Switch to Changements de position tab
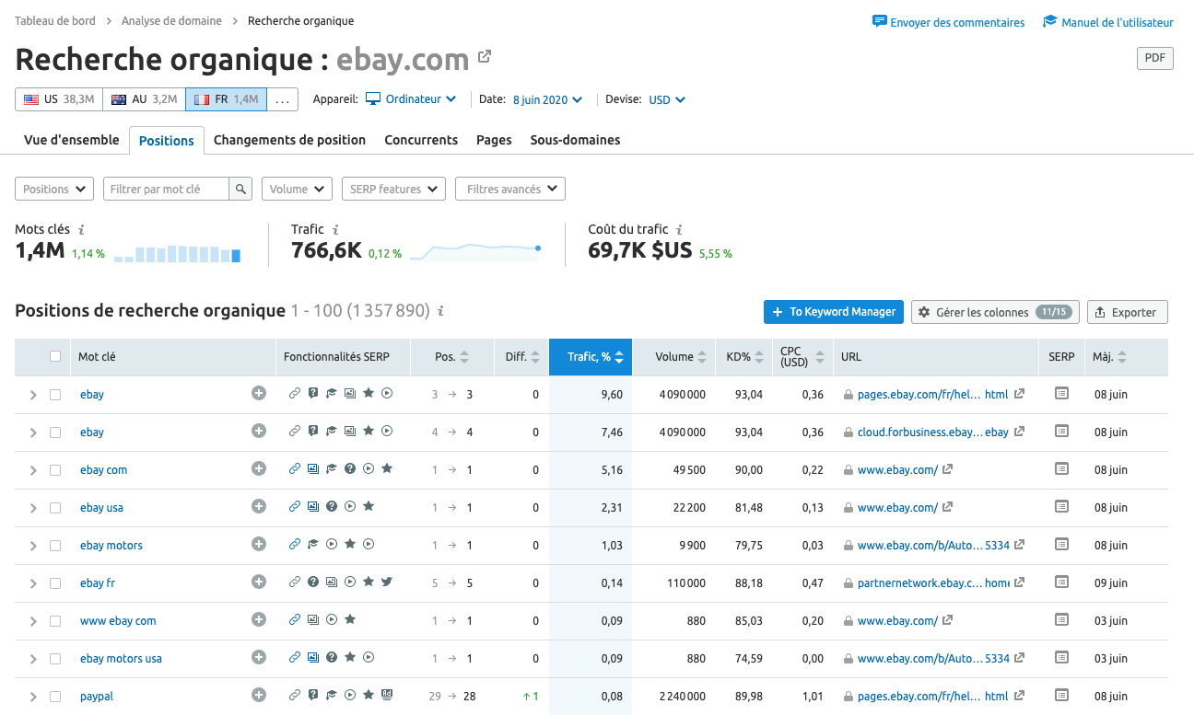 pos(289,140)
